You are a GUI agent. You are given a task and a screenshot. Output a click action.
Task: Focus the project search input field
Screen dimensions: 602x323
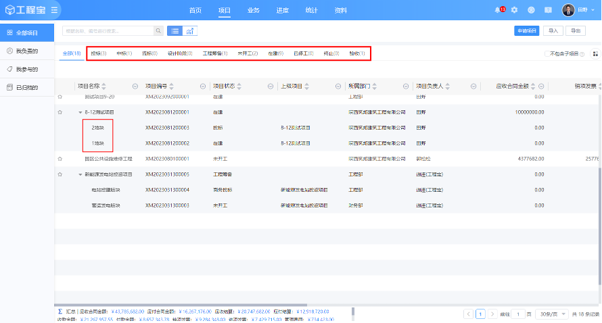tap(108, 31)
